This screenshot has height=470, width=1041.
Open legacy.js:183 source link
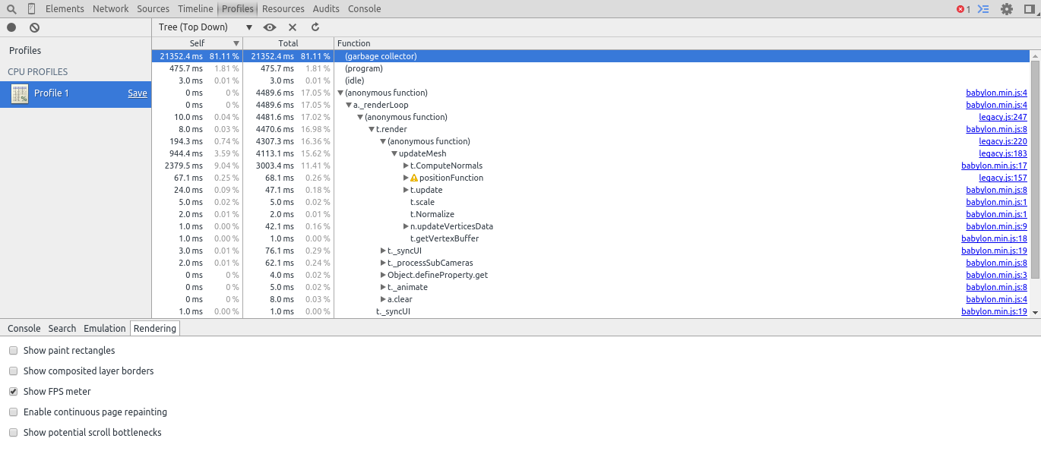coord(1003,153)
